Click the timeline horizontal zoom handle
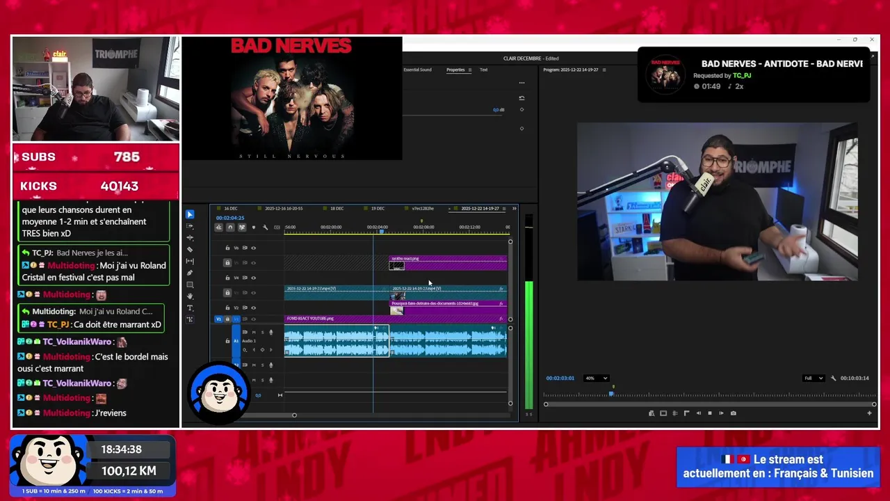890x501 pixels. [x=294, y=415]
